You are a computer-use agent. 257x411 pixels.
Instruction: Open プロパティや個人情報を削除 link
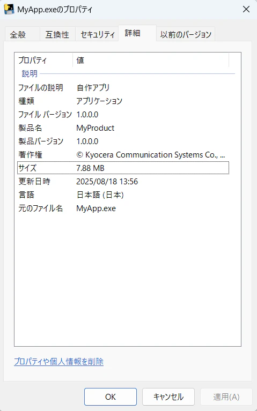[59, 362]
